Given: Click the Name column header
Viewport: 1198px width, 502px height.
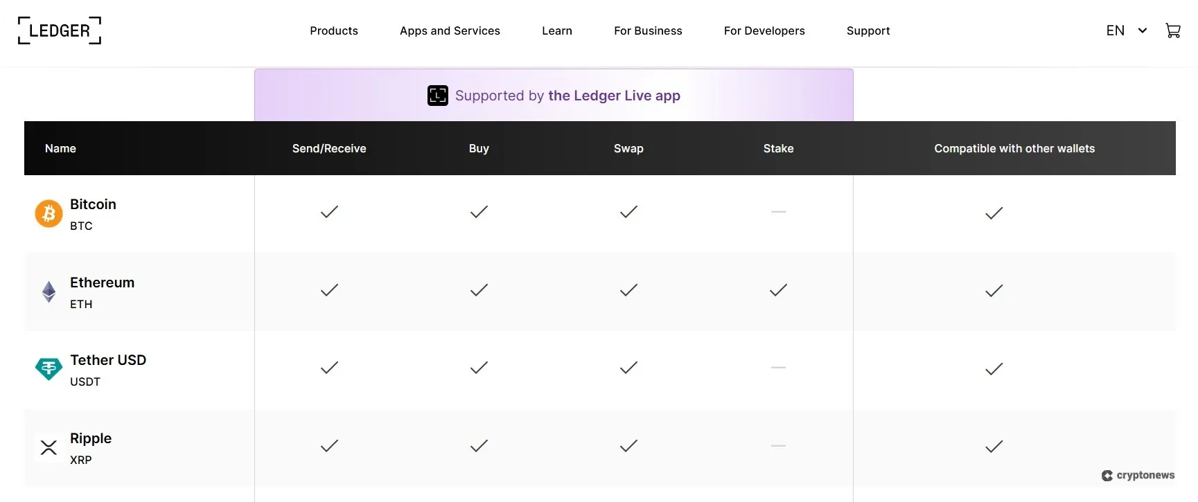Looking at the screenshot, I should [x=60, y=148].
